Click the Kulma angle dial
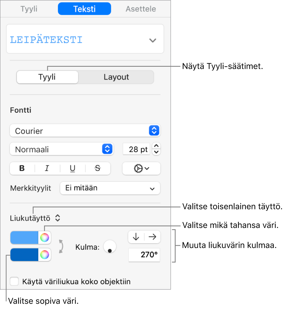Viewport: 284px width, 309px height. point(110,246)
